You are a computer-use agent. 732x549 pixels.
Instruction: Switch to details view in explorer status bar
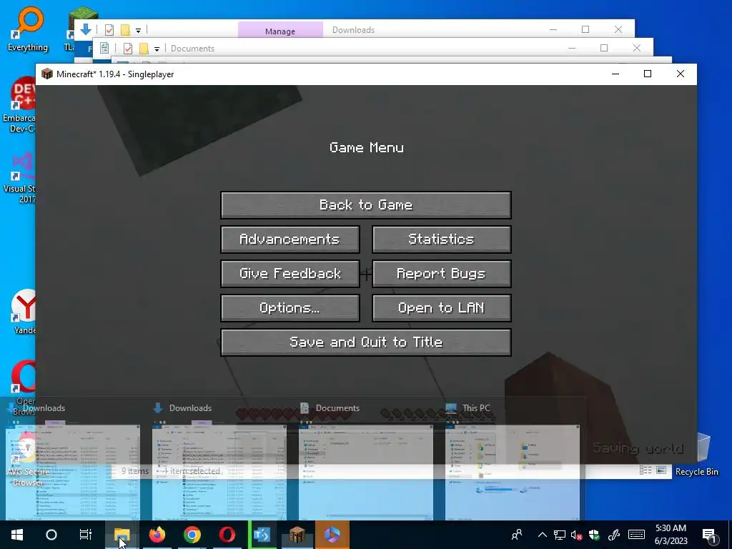646,470
